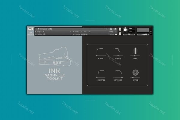
Task: Open the camera snapshot view
Action: pyautogui.click(x=111, y=29)
